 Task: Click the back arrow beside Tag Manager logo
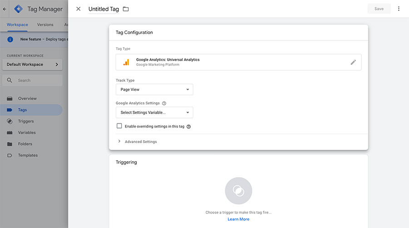pos(5,9)
